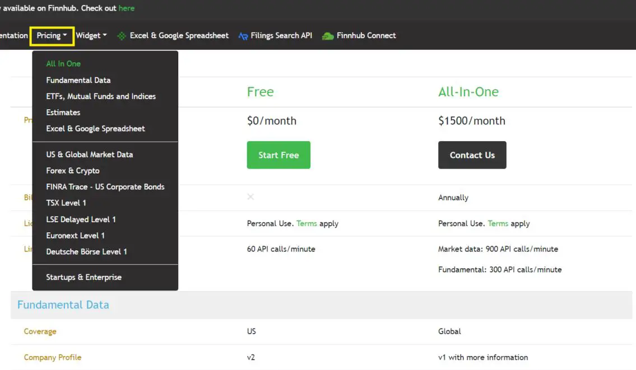
Task: Click the green Start Free button
Action: 278,155
